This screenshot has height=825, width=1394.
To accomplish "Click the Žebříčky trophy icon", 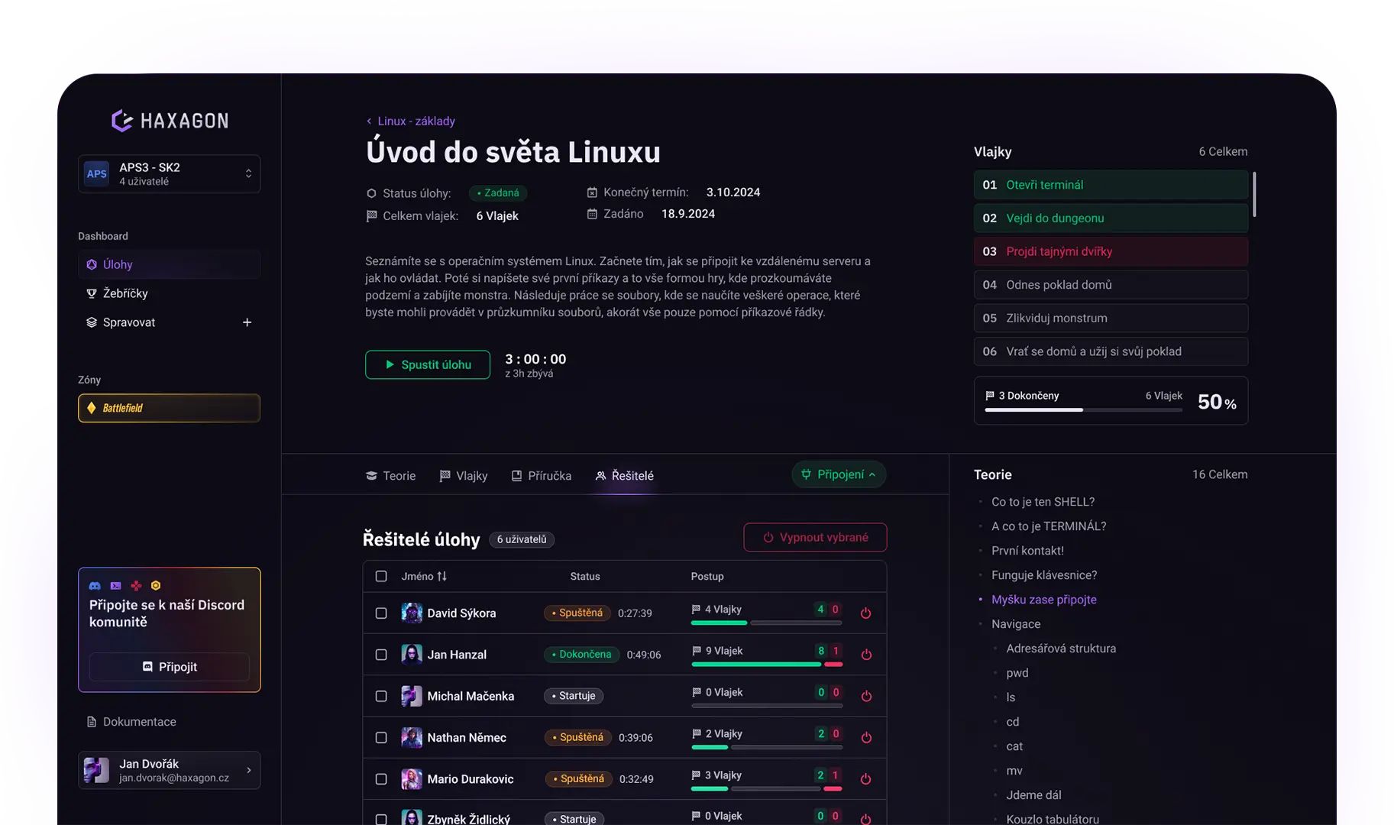I will pos(92,293).
